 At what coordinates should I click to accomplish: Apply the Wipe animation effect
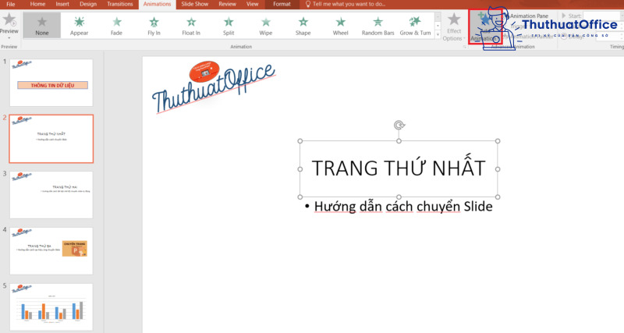coord(266,25)
